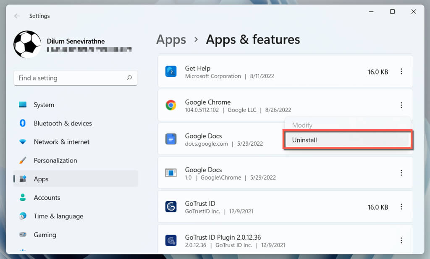Click the GoTrust ID app icon

click(x=171, y=207)
